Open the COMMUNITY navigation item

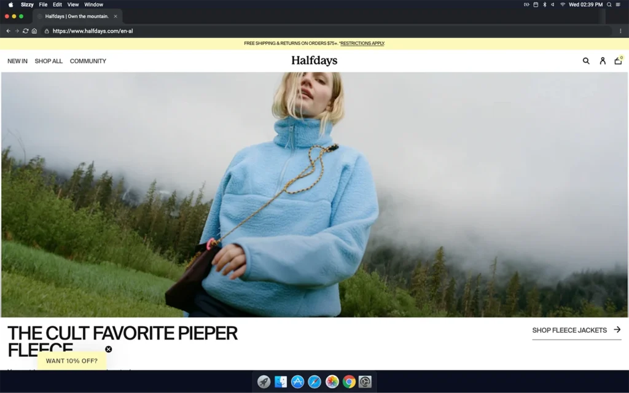pyautogui.click(x=88, y=61)
